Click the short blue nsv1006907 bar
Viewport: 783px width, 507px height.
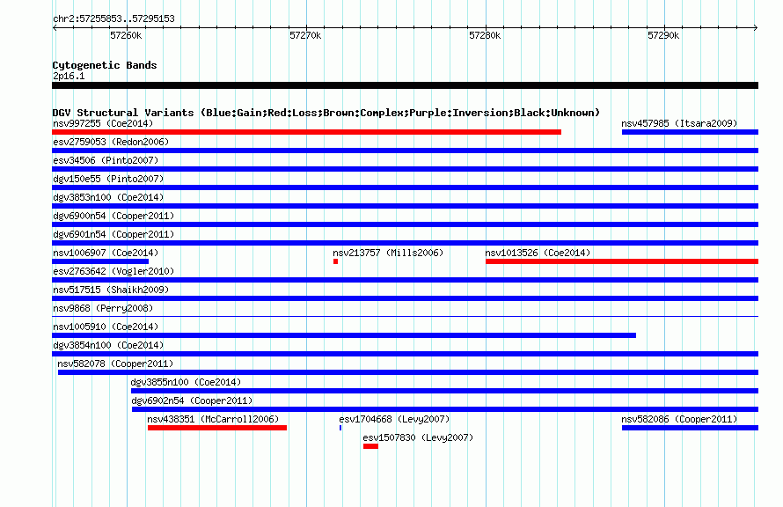(100, 261)
